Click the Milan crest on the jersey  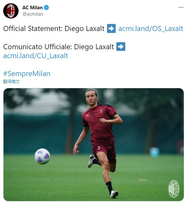[x=101, y=111]
